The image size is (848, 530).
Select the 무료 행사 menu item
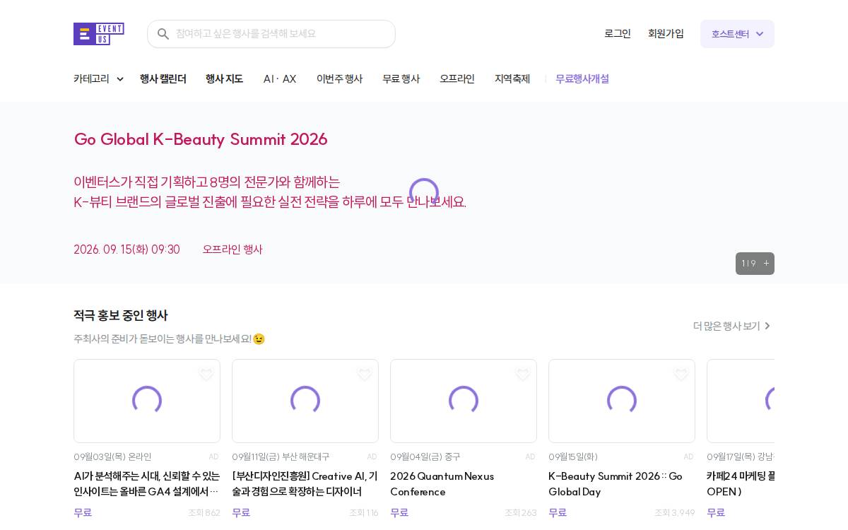click(401, 79)
